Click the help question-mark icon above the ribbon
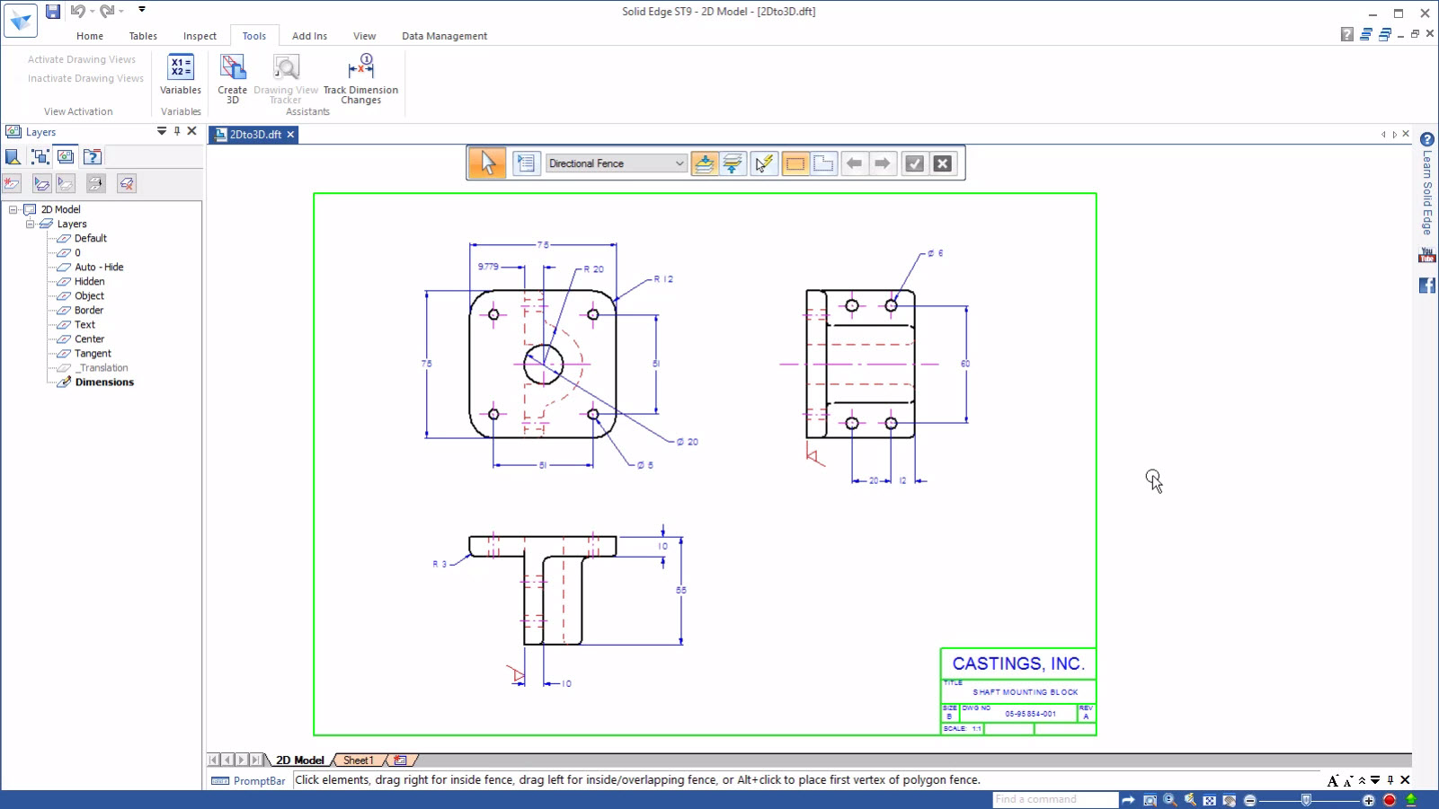 [x=1346, y=33]
